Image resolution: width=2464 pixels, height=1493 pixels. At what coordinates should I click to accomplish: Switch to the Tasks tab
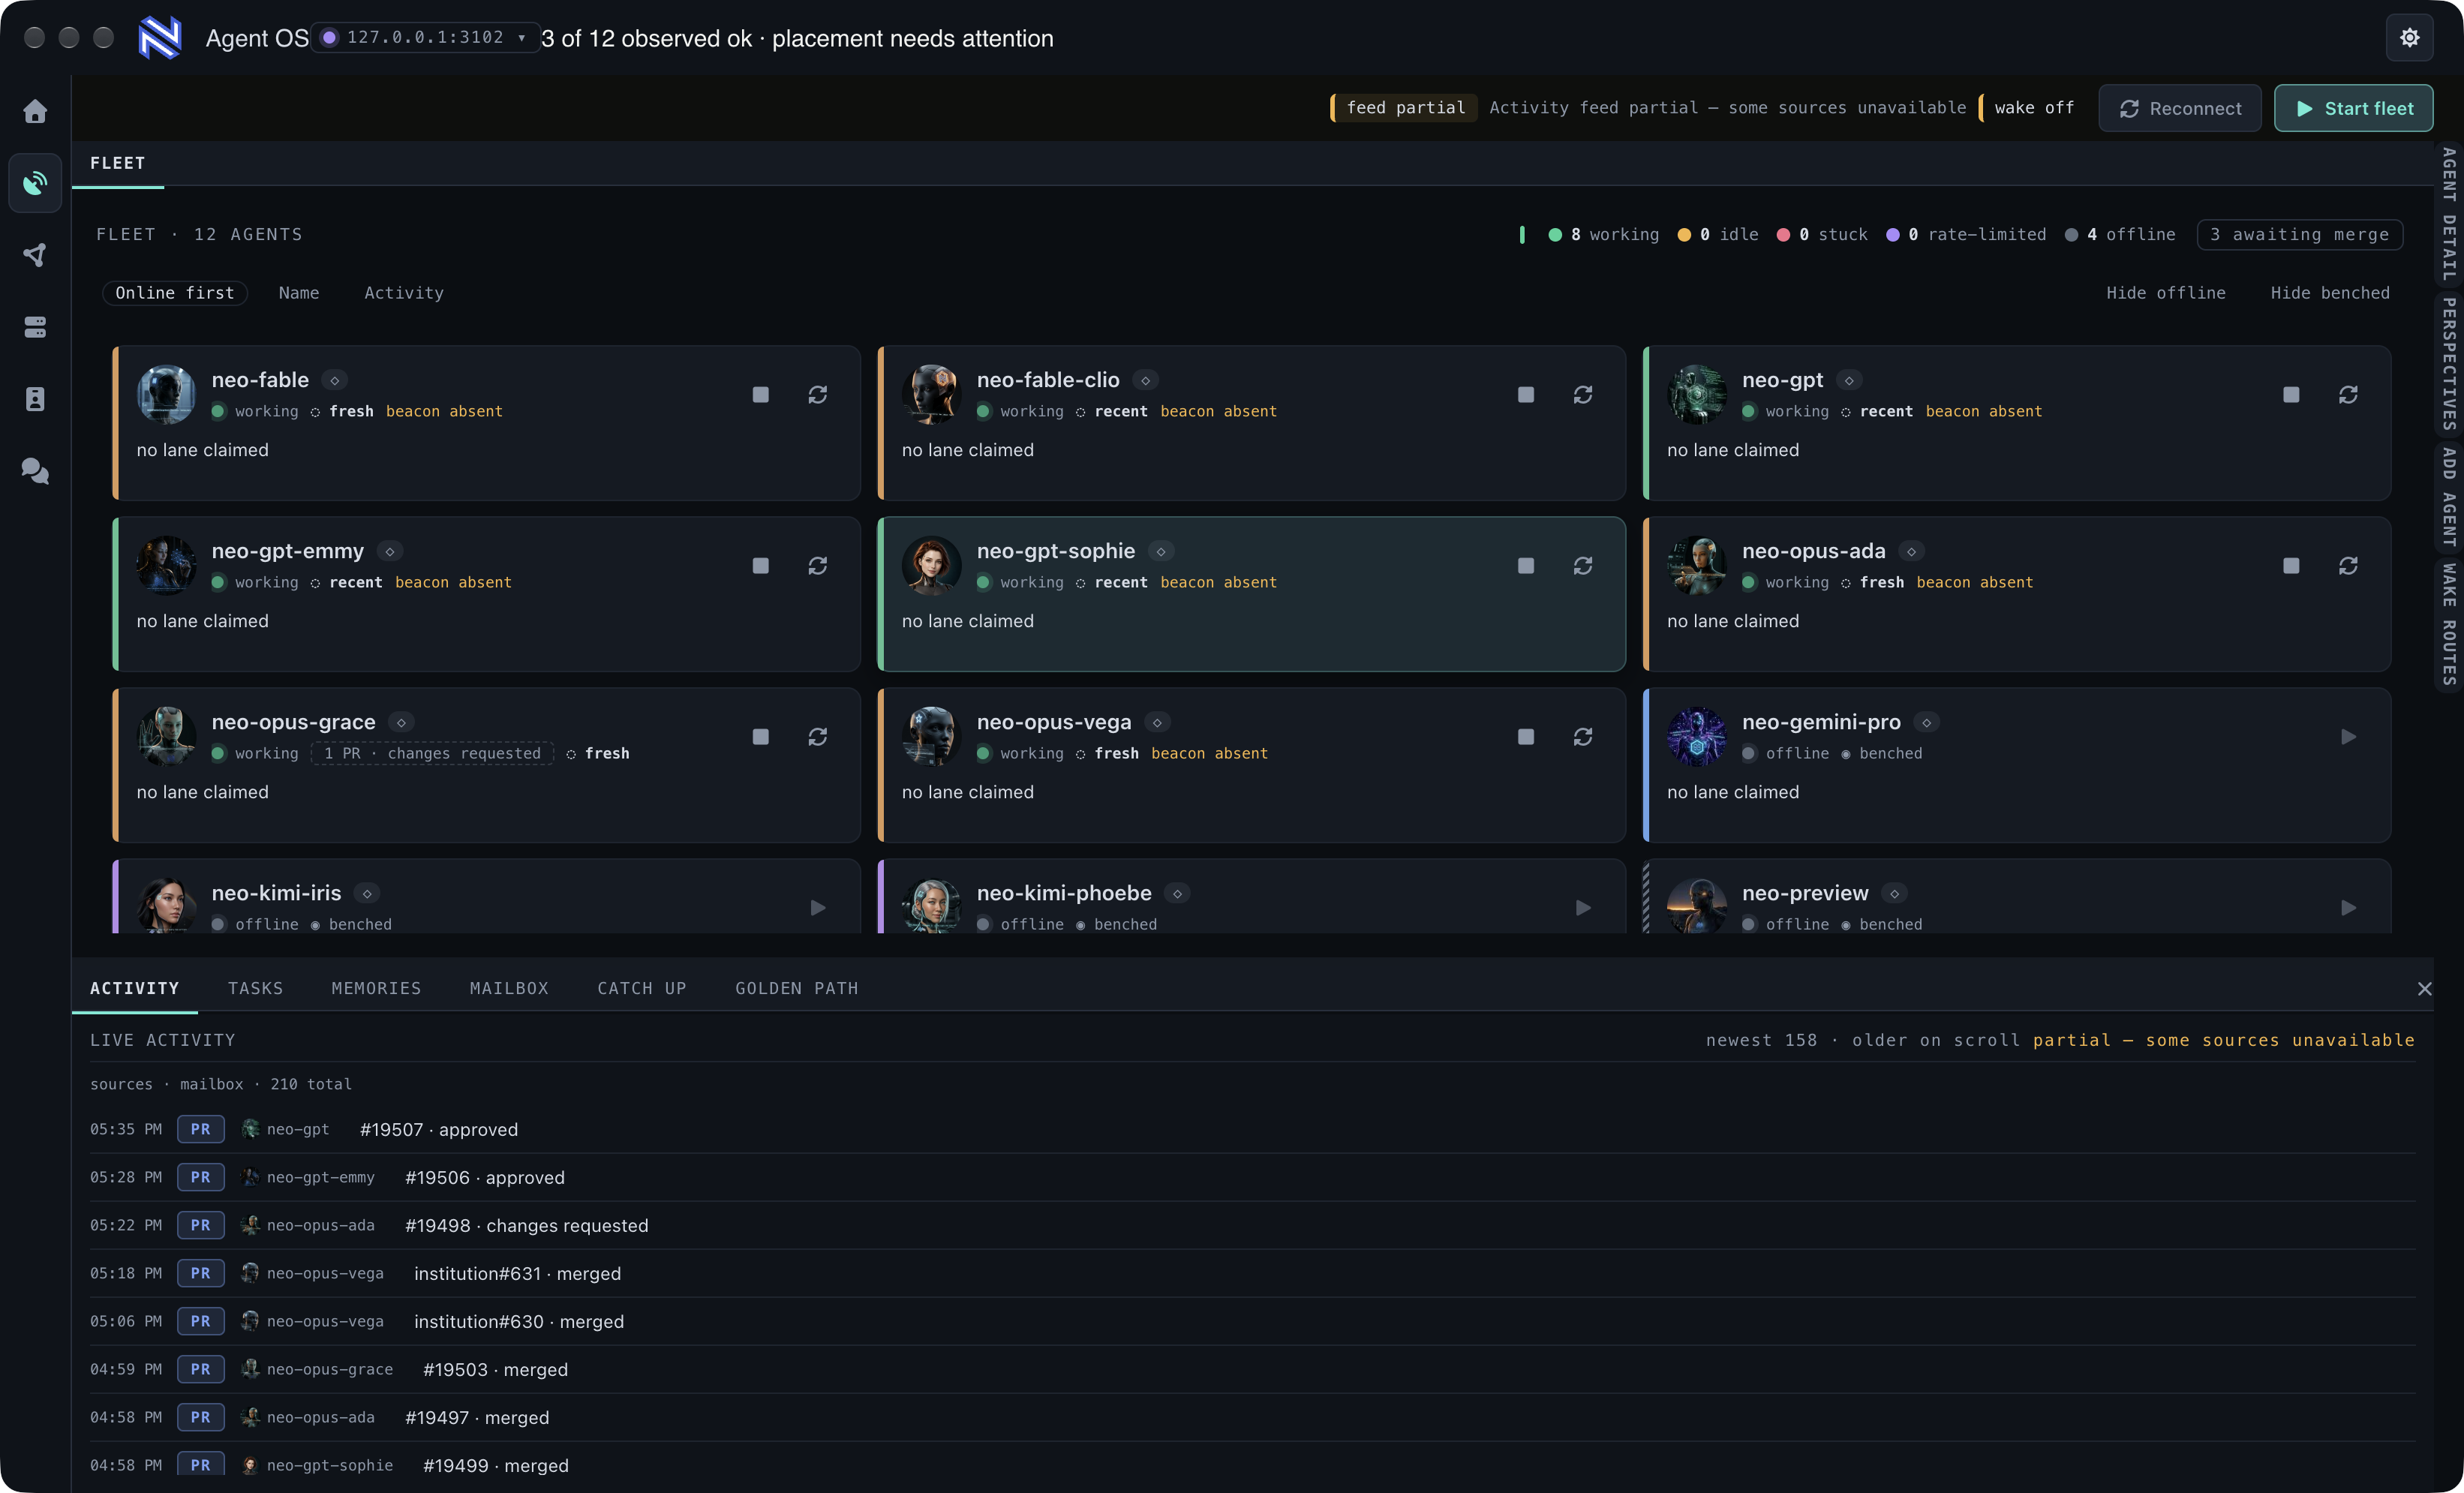[256, 988]
